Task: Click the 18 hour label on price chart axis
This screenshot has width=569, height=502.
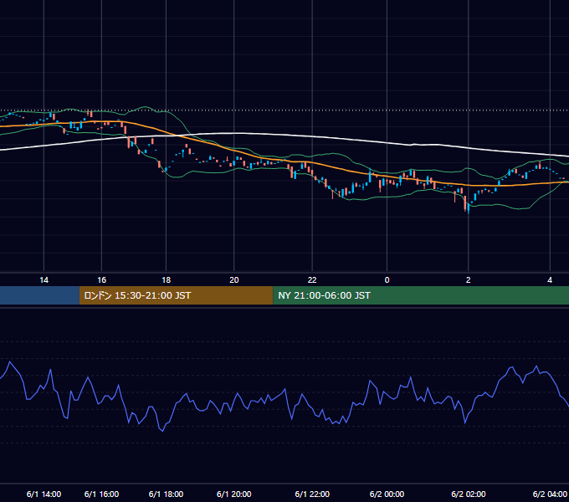Action: [167, 280]
